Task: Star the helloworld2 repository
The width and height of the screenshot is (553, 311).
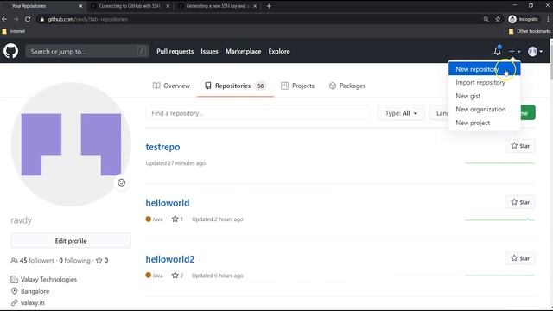Action: (x=520, y=258)
